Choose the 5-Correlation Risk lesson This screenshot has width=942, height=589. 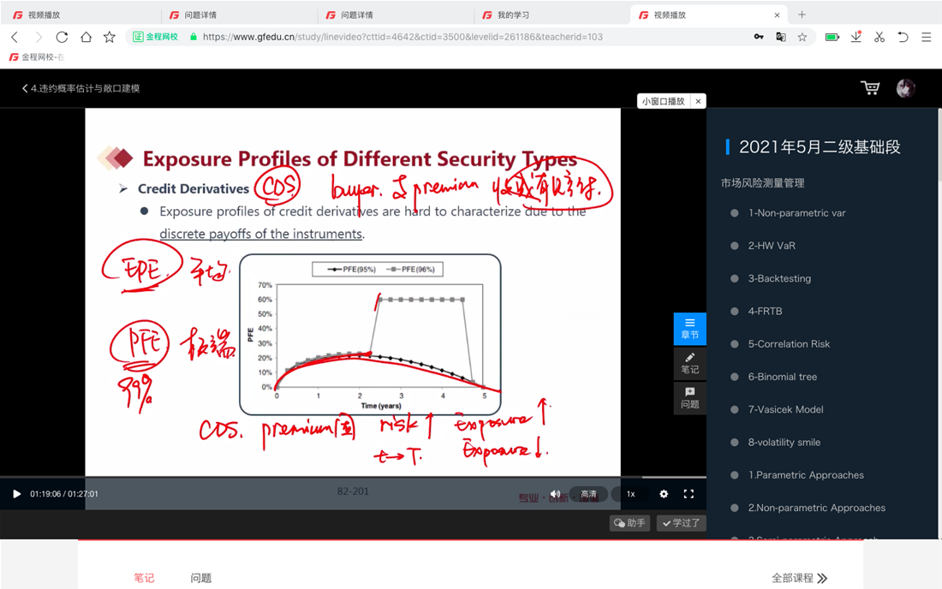pos(789,344)
